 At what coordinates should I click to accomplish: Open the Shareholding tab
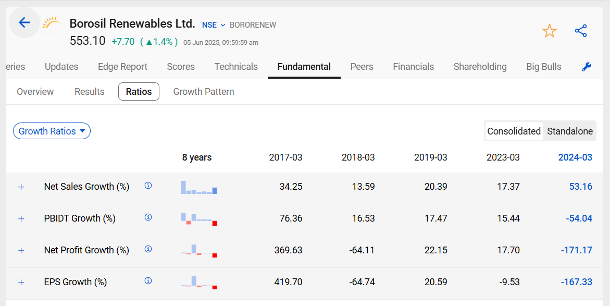480,67
